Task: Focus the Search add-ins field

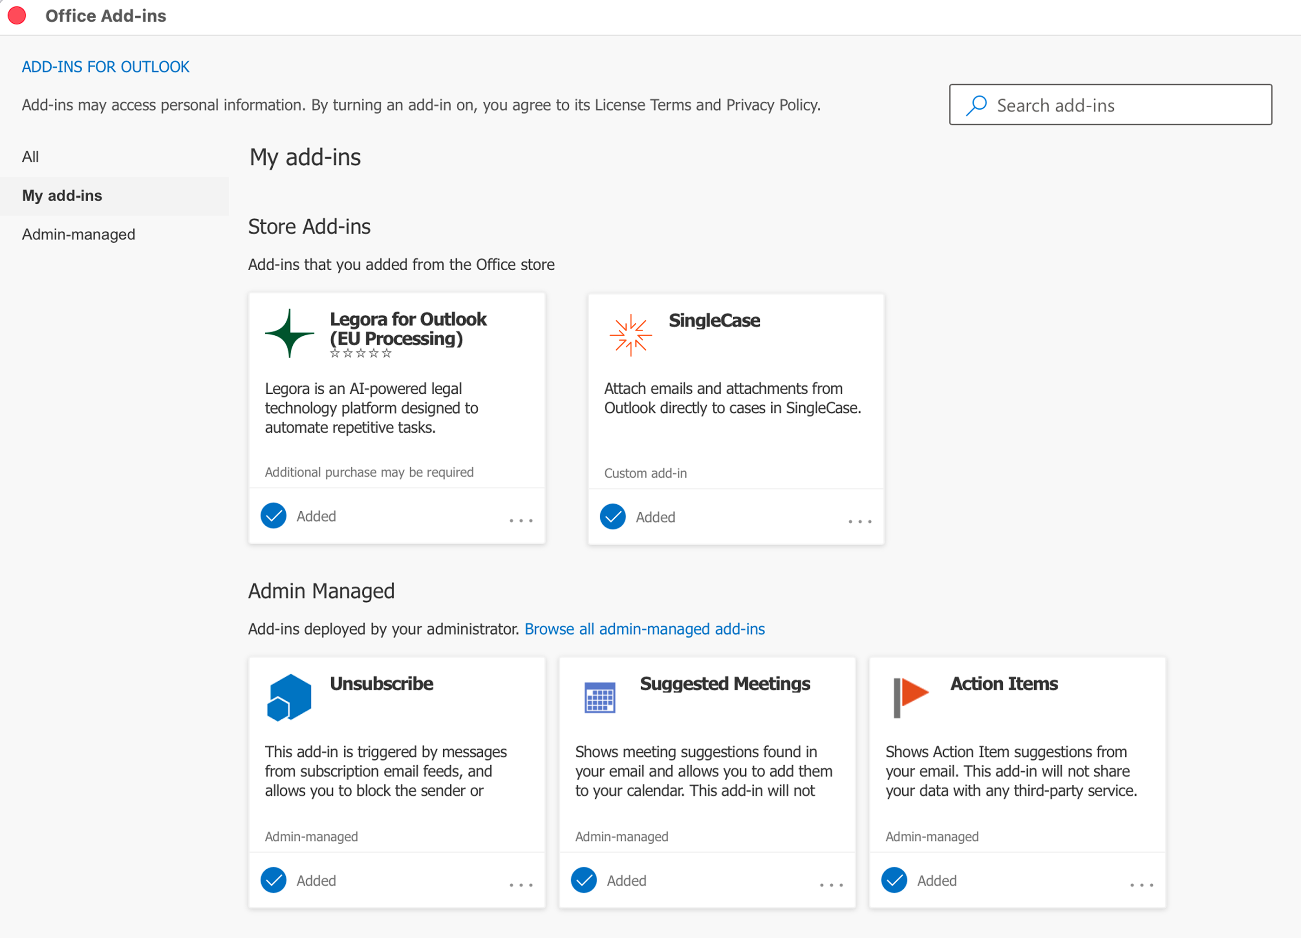Action: pos(1110,105)
